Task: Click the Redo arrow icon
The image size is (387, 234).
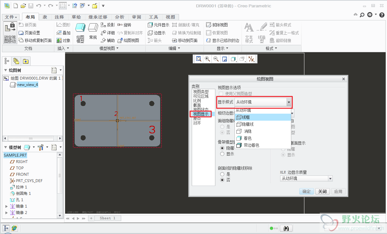Action: pyautogui.click(x=50, y=6)
